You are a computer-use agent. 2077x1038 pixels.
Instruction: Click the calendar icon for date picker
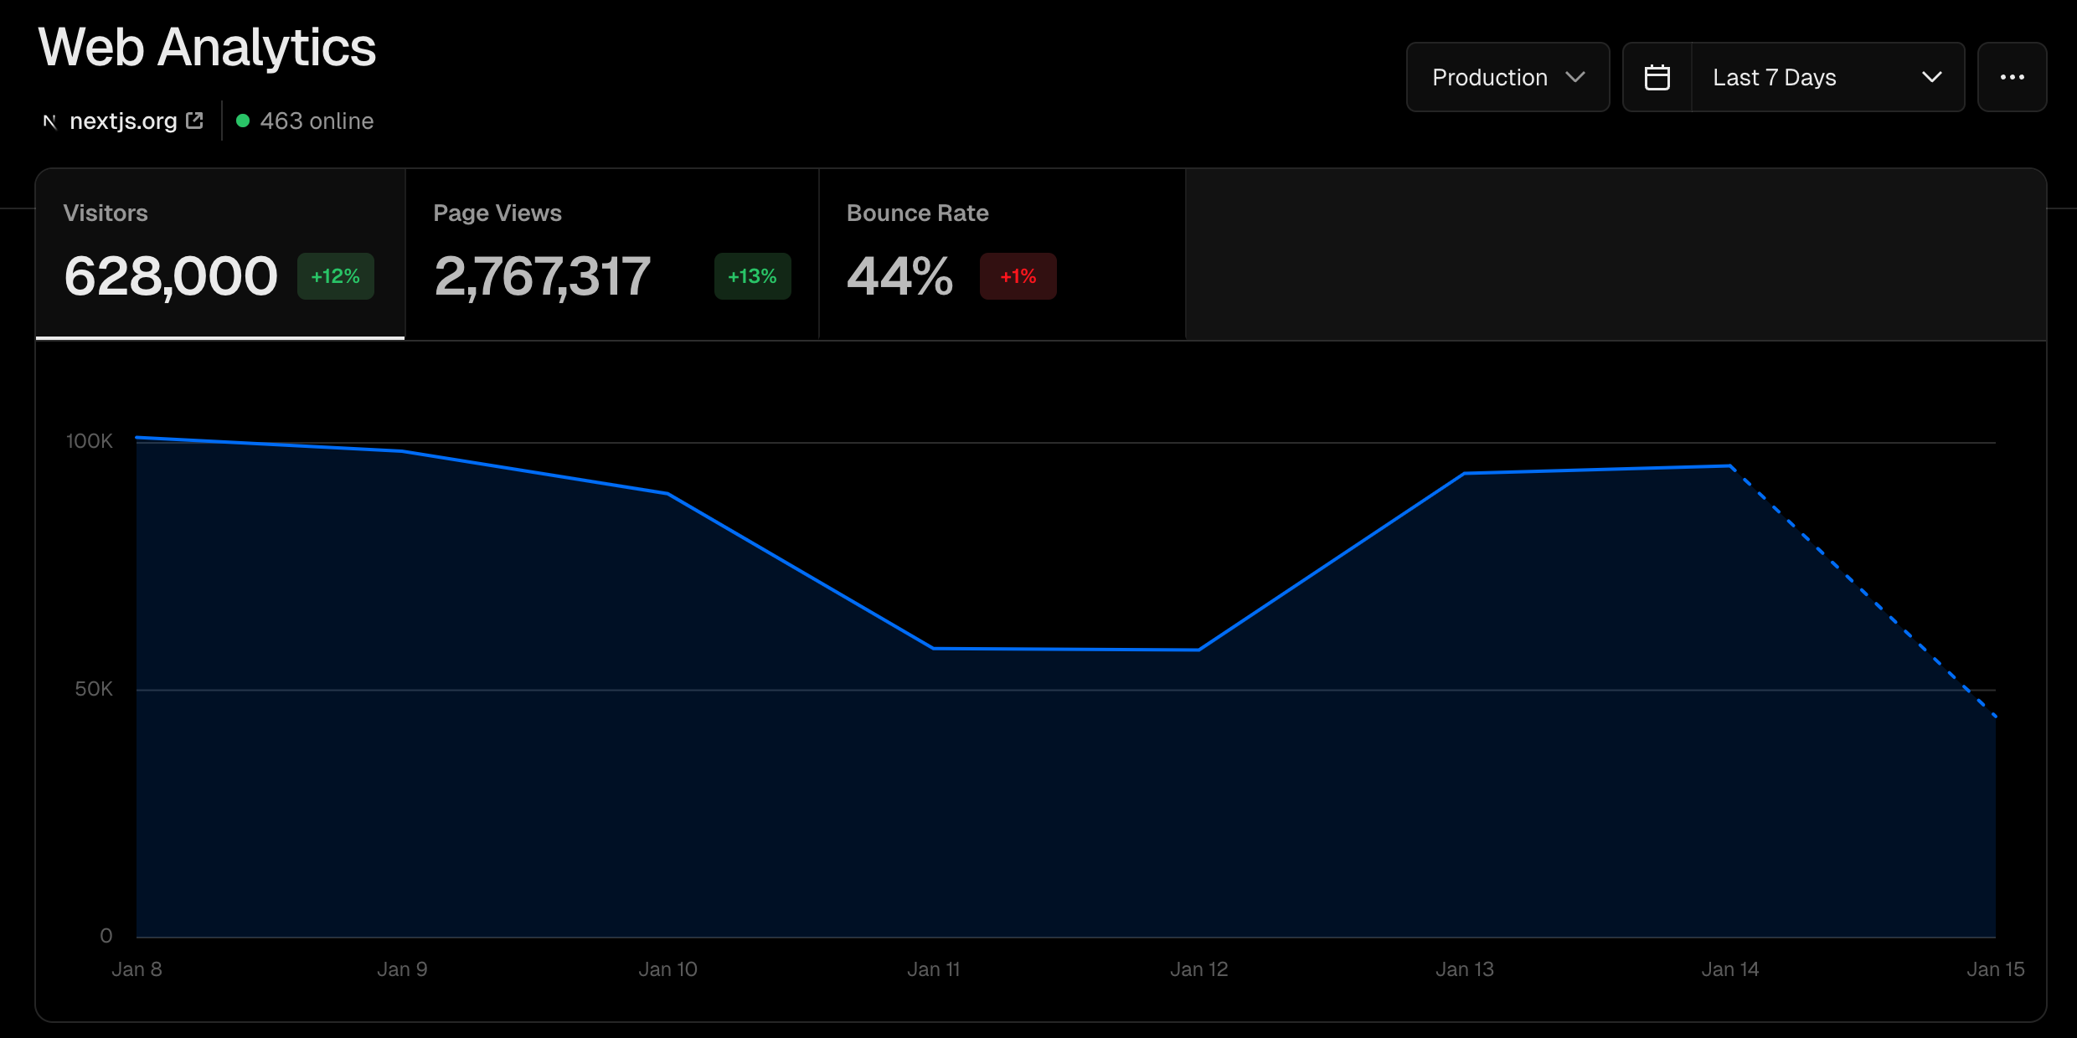[1657, 77]
